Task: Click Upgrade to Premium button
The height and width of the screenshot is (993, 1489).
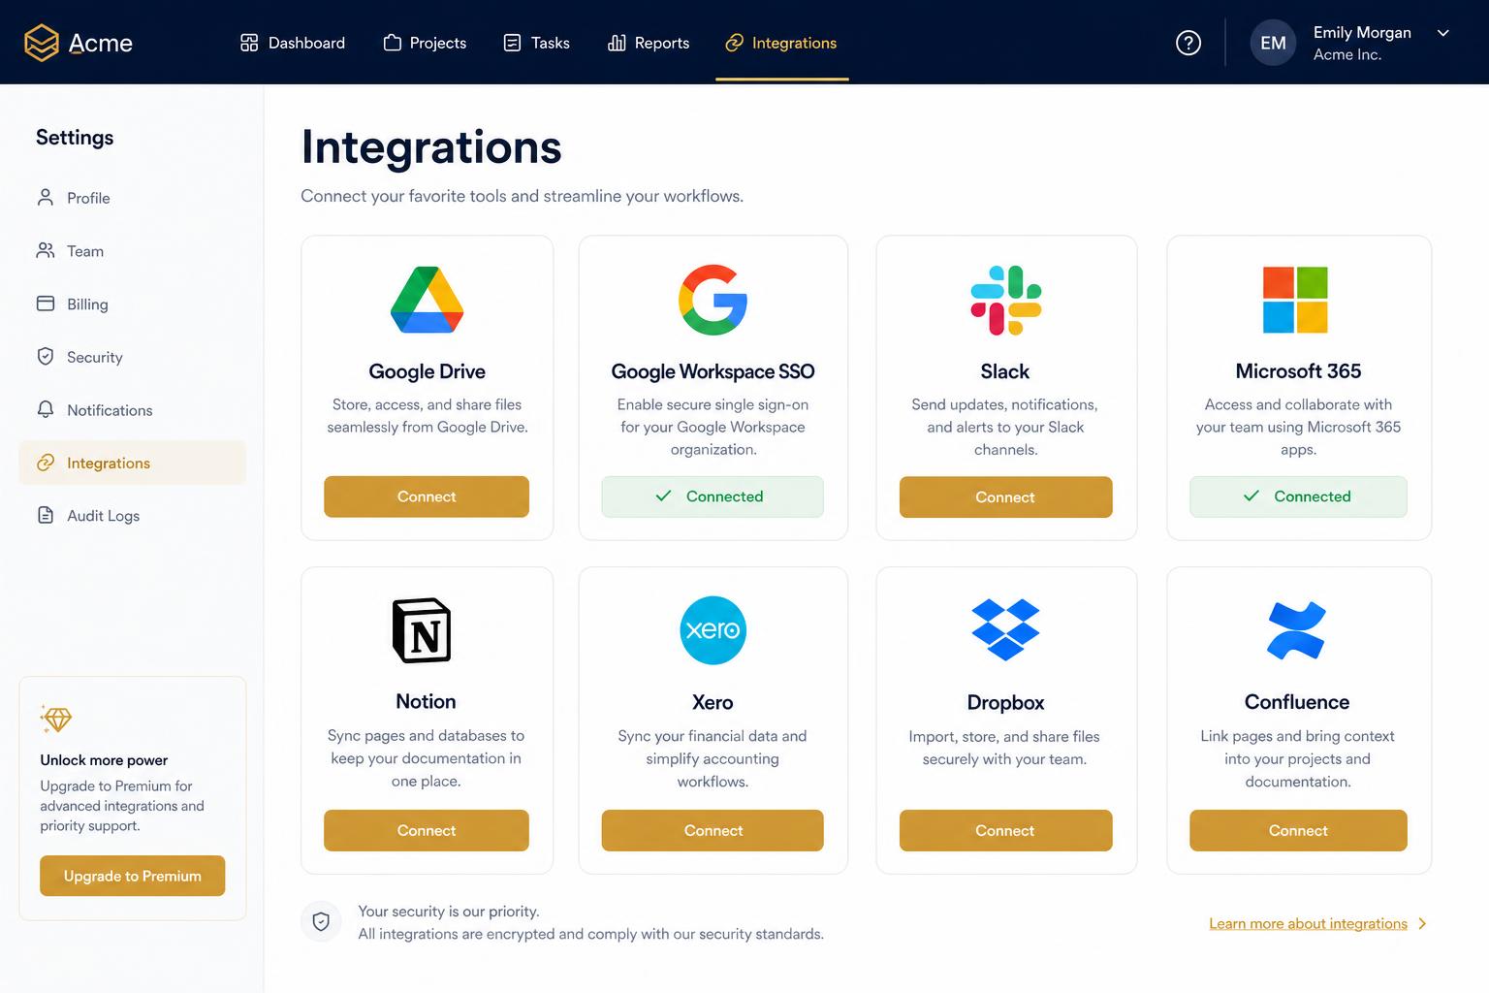Action: 132,876
